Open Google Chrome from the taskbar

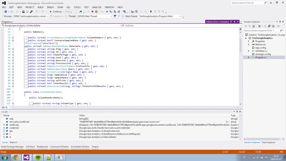tap(16, 157)
